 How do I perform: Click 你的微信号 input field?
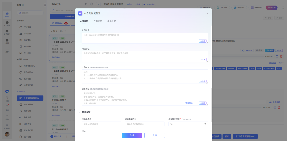tap(102, 124)
